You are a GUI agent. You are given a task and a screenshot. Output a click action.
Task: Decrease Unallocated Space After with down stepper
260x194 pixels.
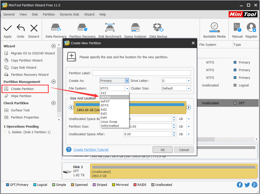coord(174,136)
